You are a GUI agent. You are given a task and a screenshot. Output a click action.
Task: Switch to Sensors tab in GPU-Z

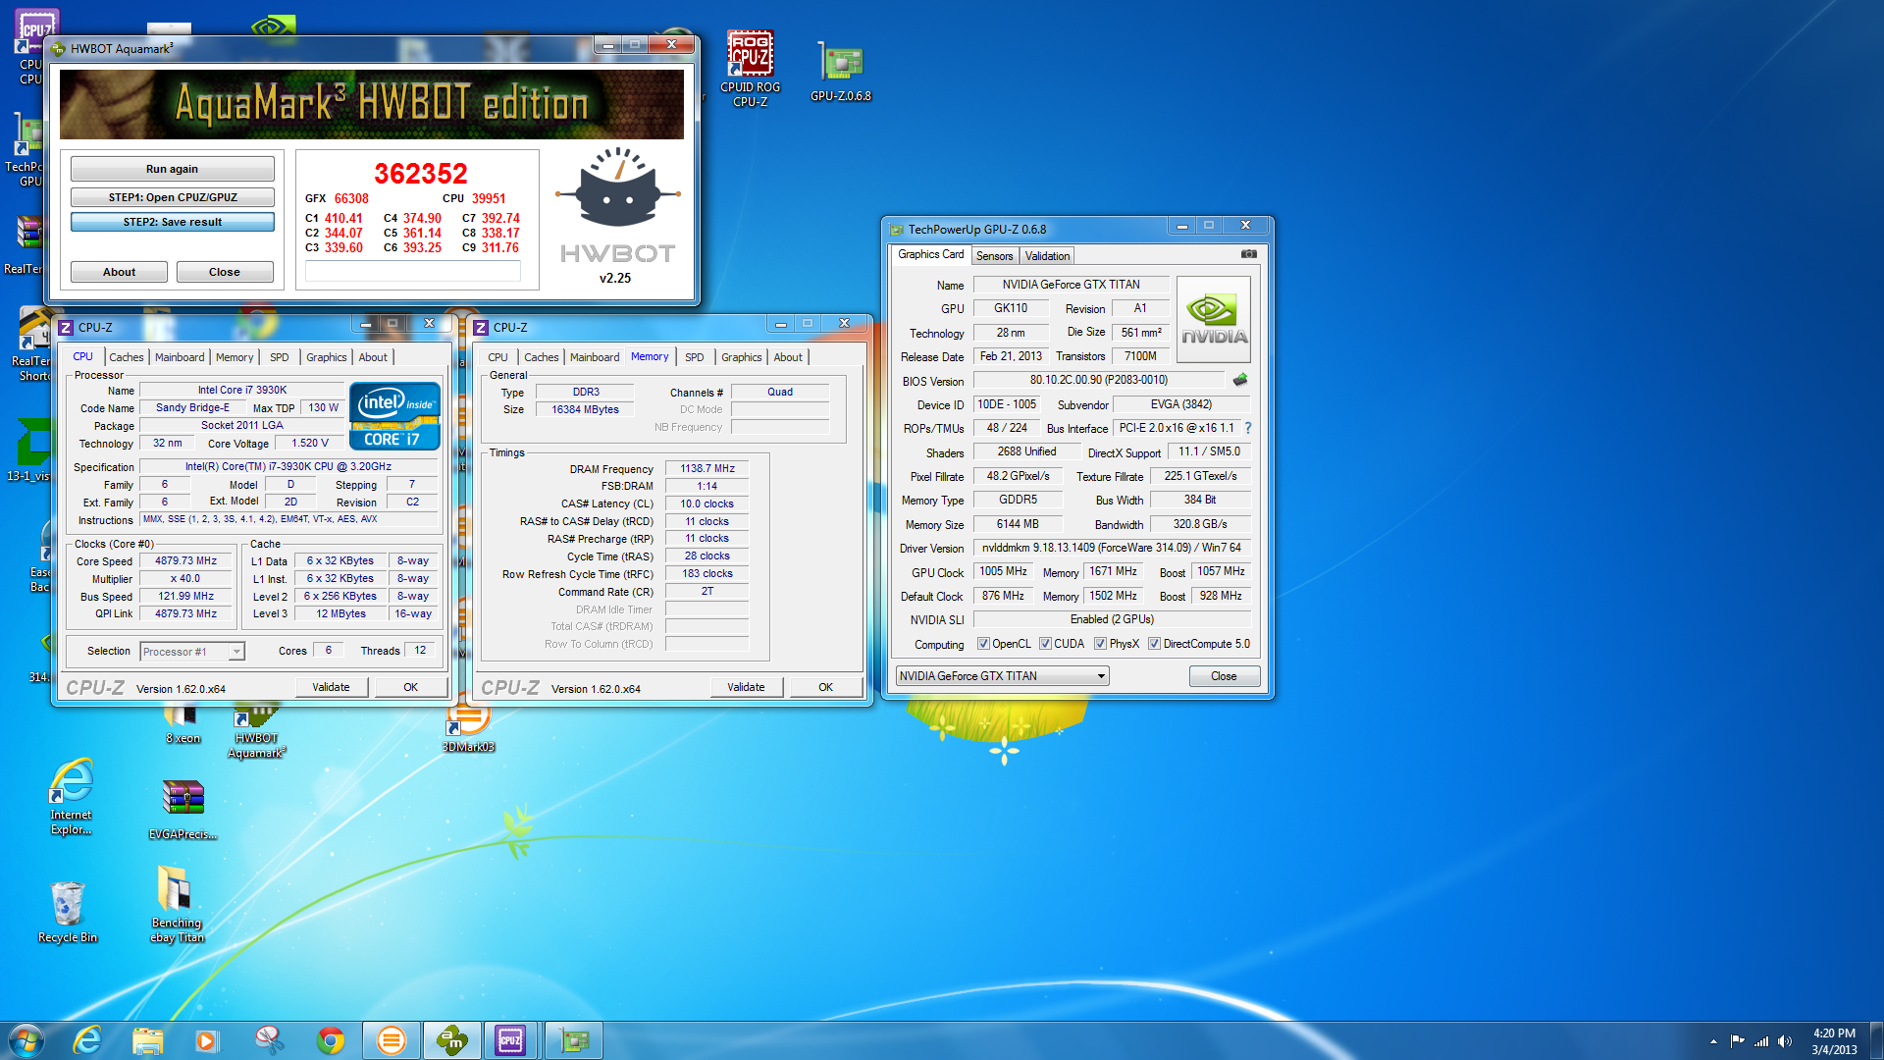click(994, 256)
